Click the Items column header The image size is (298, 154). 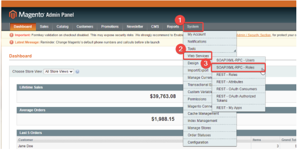click(x=257, y=140)
